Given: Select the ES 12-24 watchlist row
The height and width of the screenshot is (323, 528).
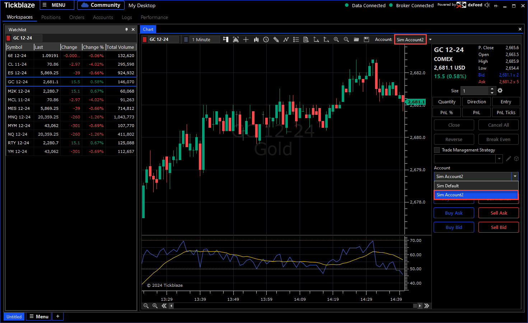Looking at the screenshot, I should pyautogui.click(x=71, y=73).
